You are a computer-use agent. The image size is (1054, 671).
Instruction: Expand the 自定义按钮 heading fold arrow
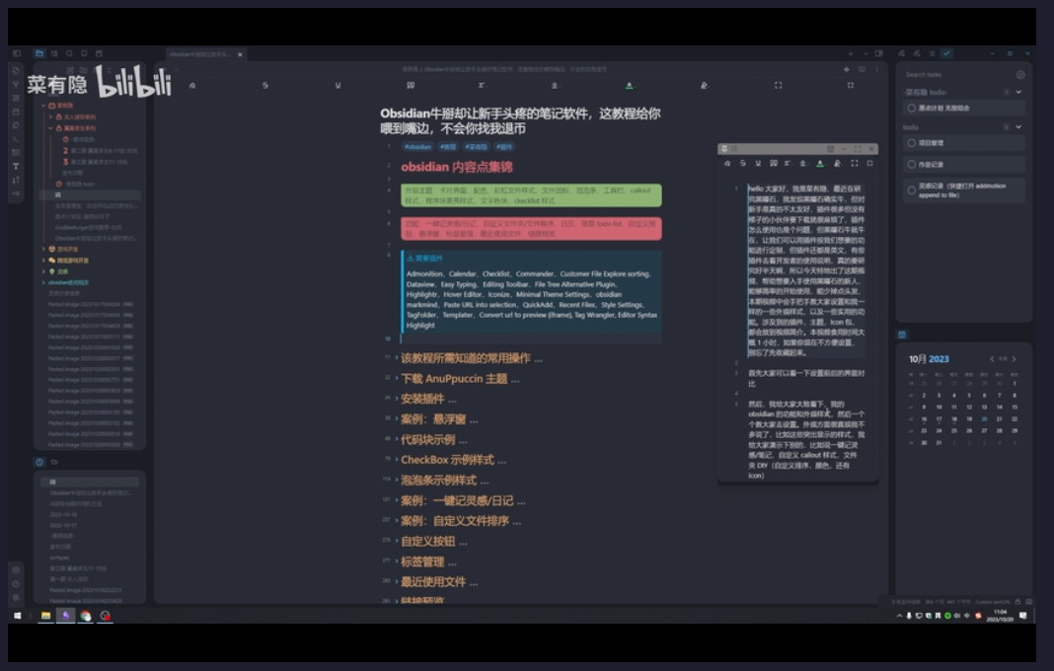(x=397, y=541)
